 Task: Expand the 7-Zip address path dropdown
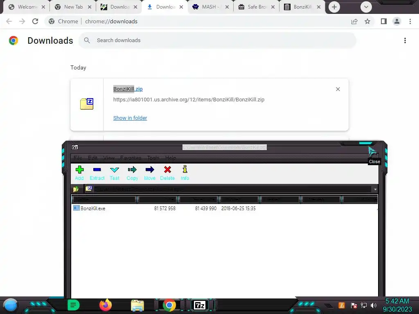point(375,189)
